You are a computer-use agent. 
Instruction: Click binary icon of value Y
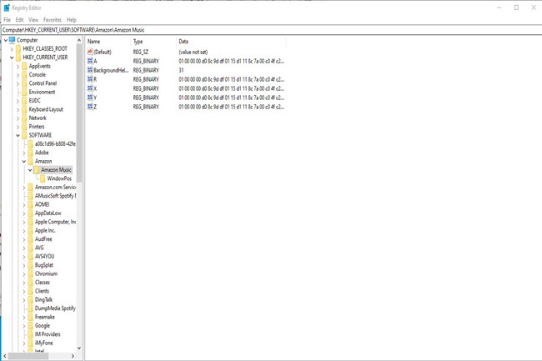coord(90,98)
